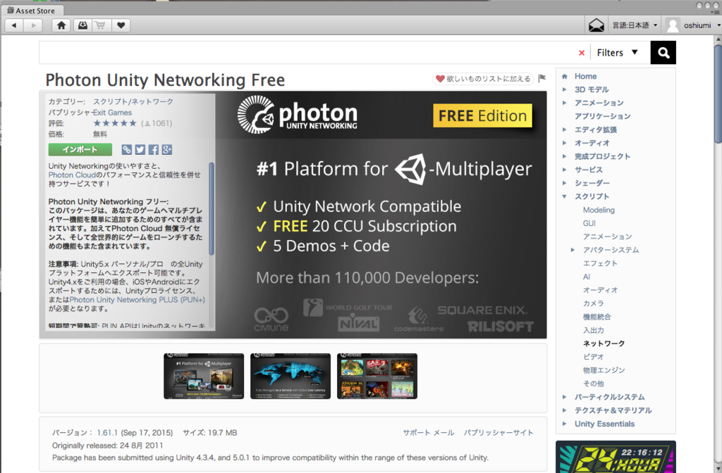Go back with the left arrow button
722x473 pixels.
pyautogui.click(x=14, y=25)
